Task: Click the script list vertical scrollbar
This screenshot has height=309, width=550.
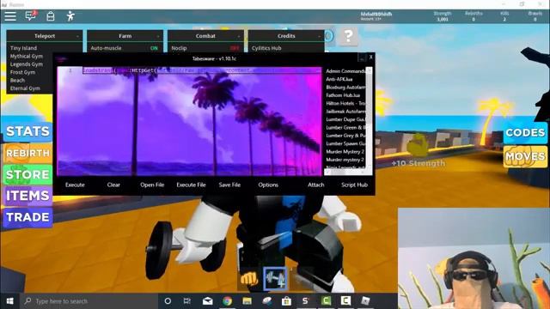Action: [369, 118]
